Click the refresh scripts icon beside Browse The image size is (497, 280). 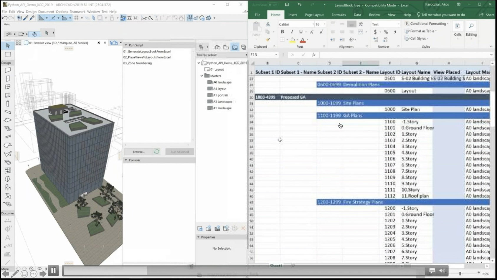coord(157,152)
